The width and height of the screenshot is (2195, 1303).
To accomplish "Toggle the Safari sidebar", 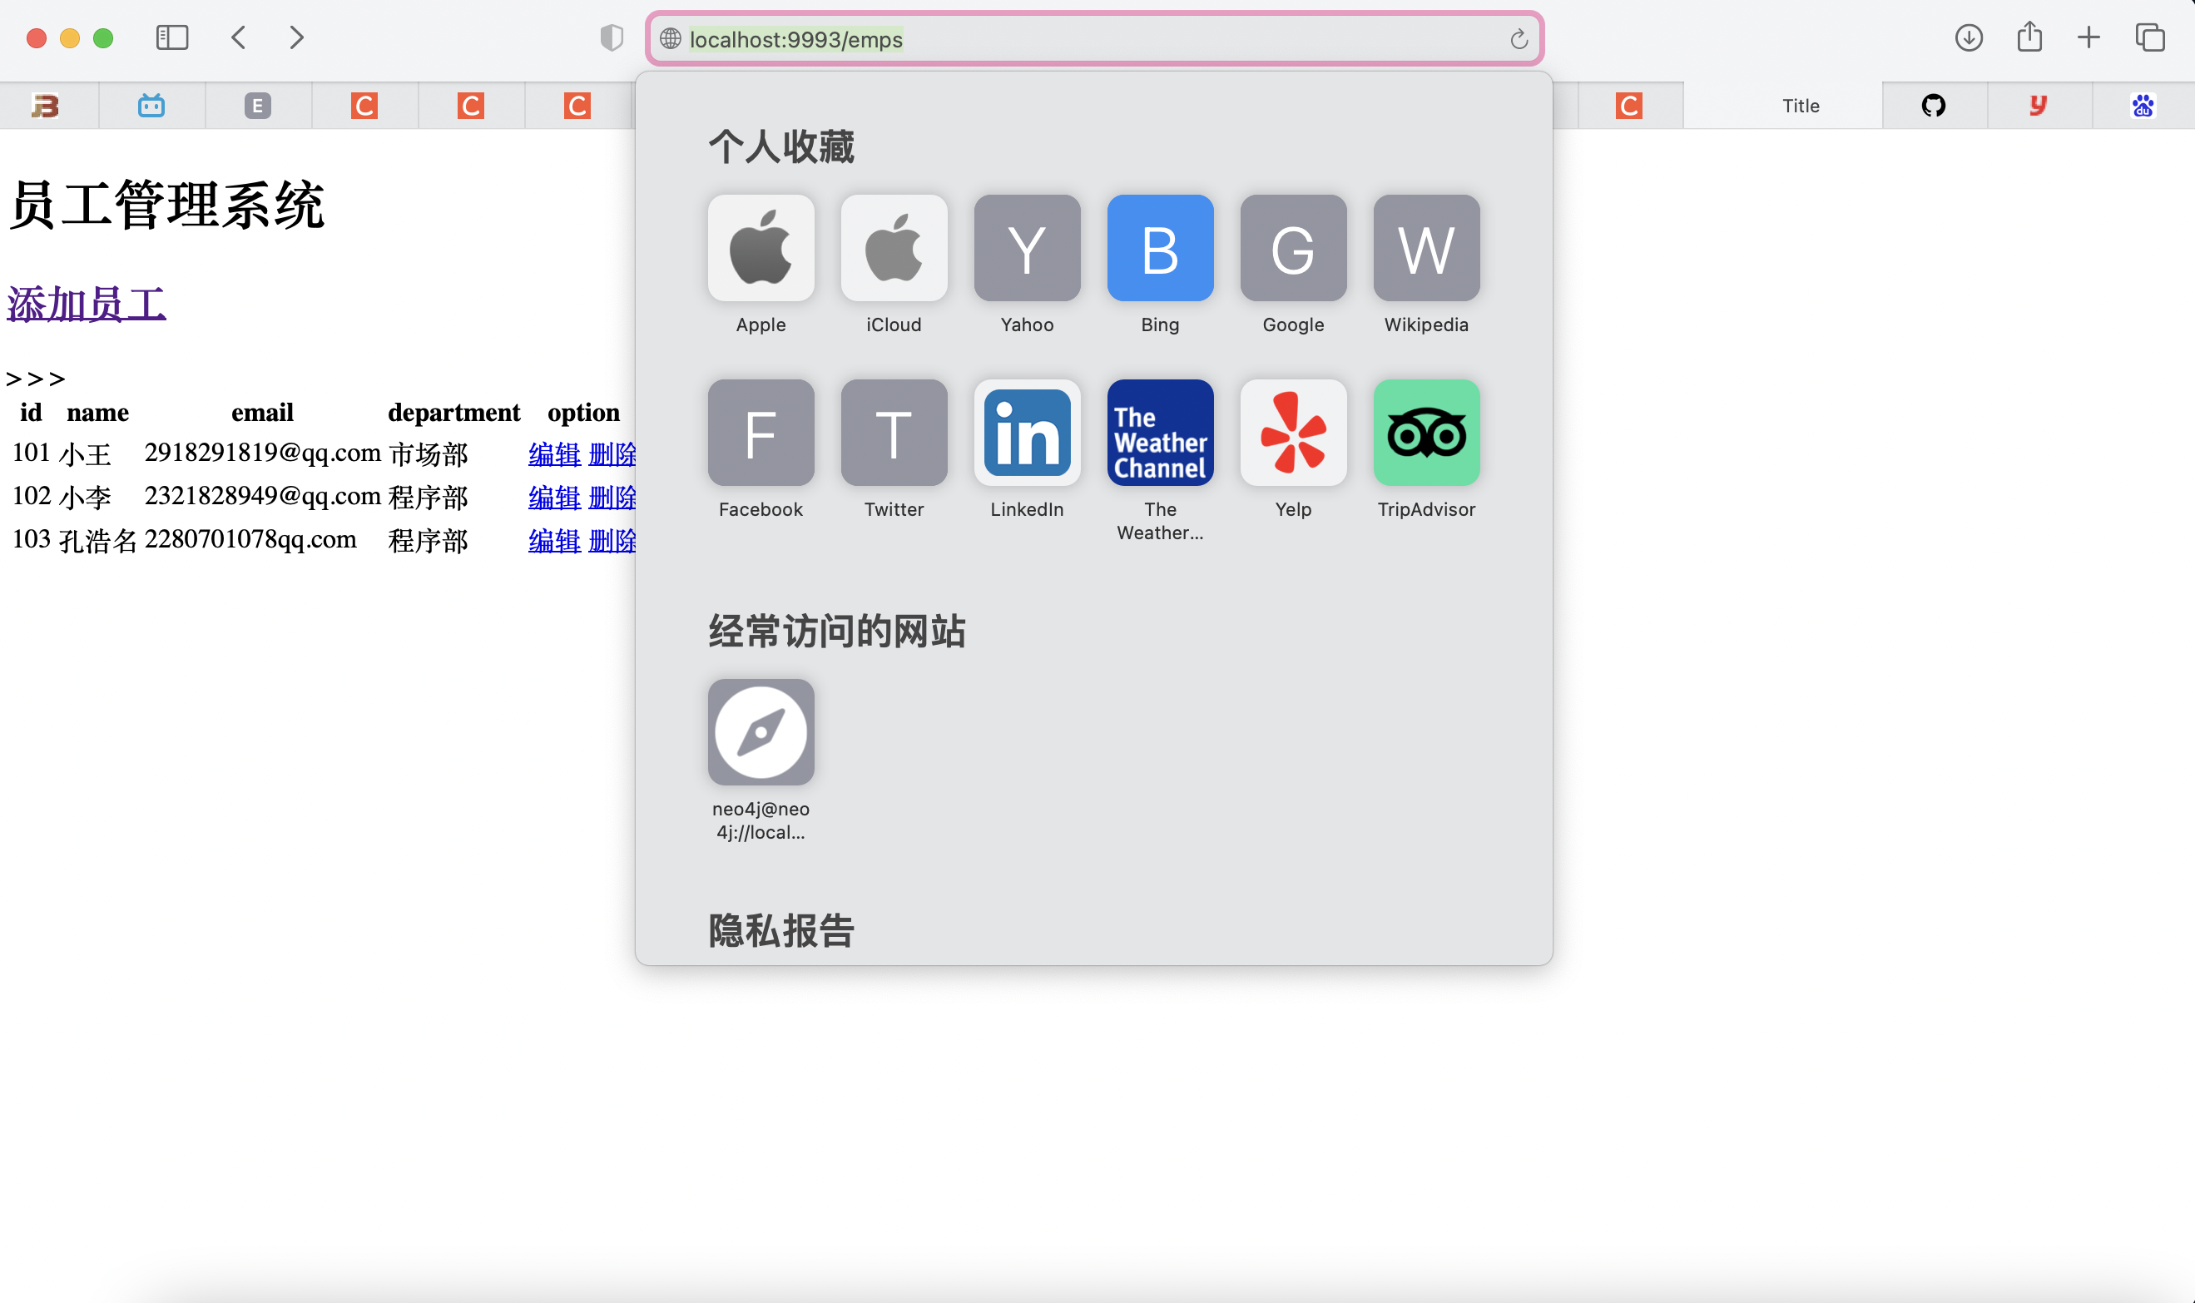I will 172,37.
